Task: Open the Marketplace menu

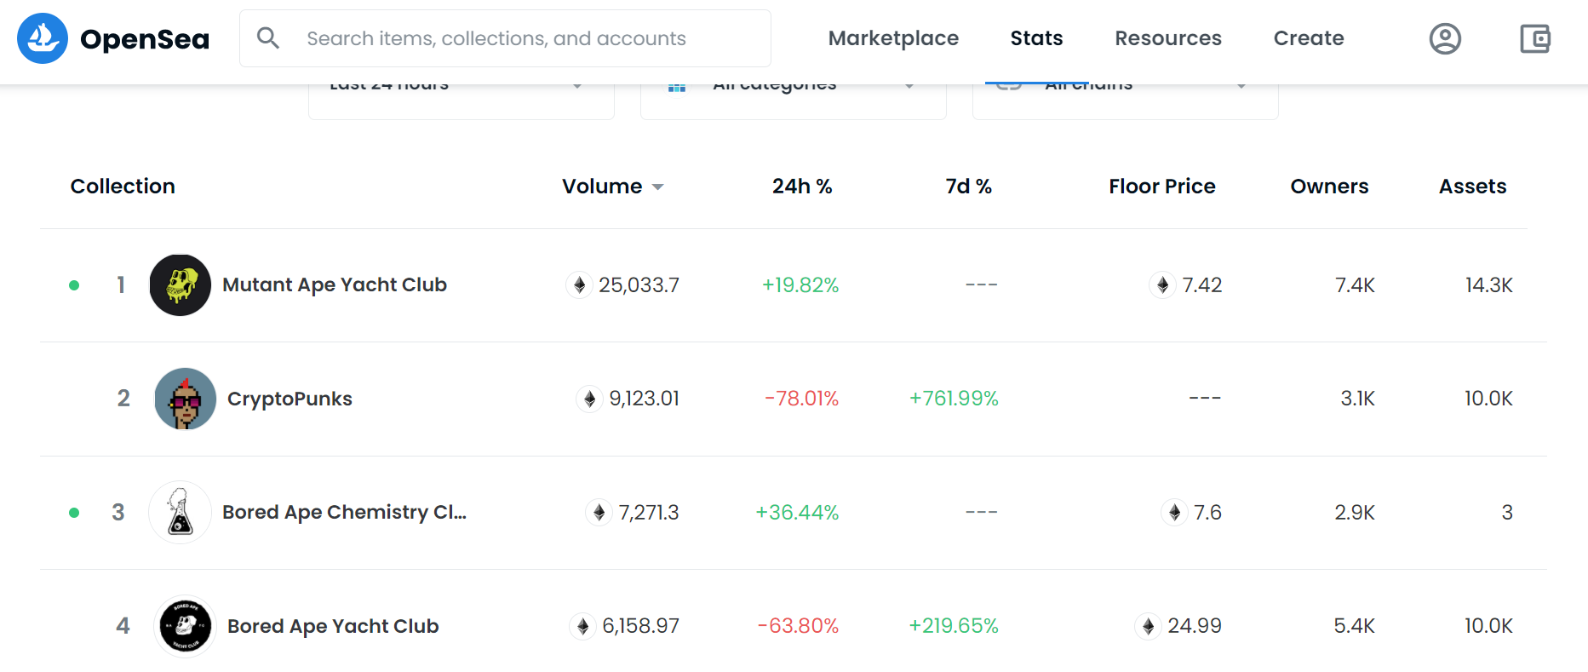Action: 893,38
